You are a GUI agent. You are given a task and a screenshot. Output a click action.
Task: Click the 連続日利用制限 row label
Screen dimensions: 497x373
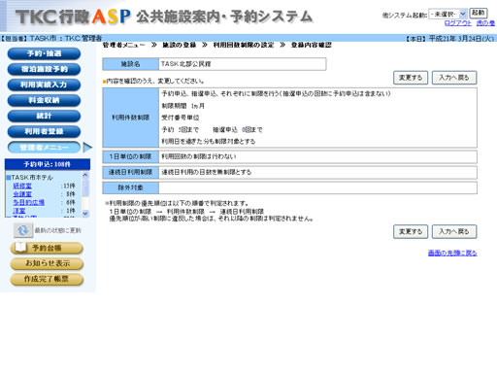point(131,172)
